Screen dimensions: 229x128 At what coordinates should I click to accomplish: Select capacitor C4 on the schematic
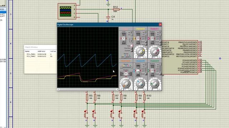108,17
